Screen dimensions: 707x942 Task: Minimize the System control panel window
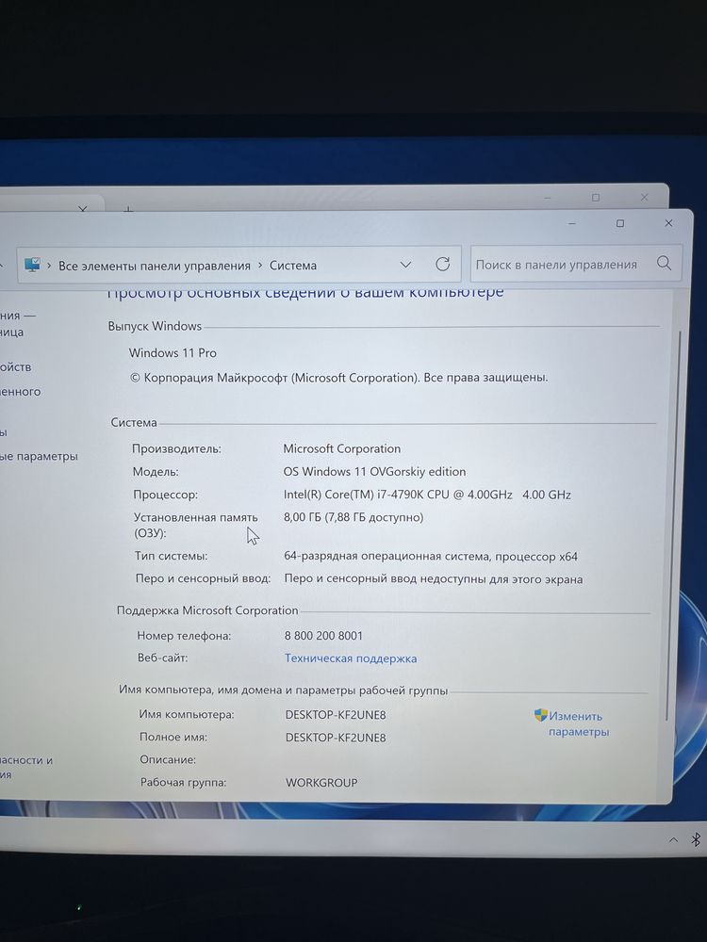[572, 223]
